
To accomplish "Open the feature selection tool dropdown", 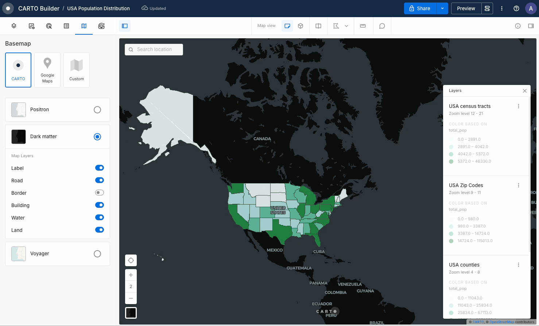I will coord(346,26).
